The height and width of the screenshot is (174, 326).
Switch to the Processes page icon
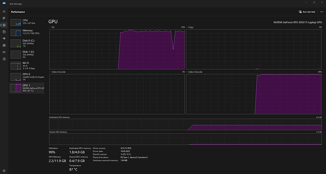click(4, 18)
